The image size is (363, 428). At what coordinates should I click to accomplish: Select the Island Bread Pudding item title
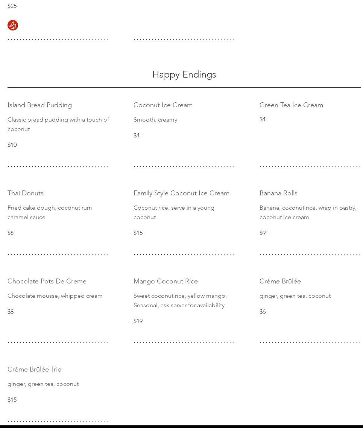click(39, 105)
